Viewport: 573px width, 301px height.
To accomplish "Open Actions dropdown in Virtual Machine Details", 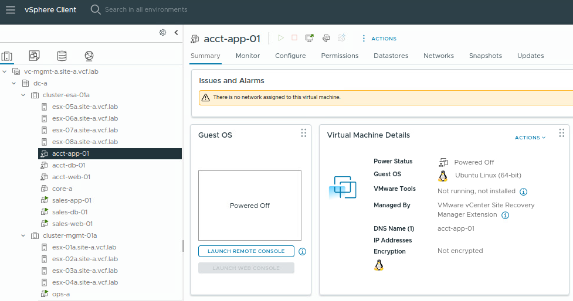I will point(530,138).
